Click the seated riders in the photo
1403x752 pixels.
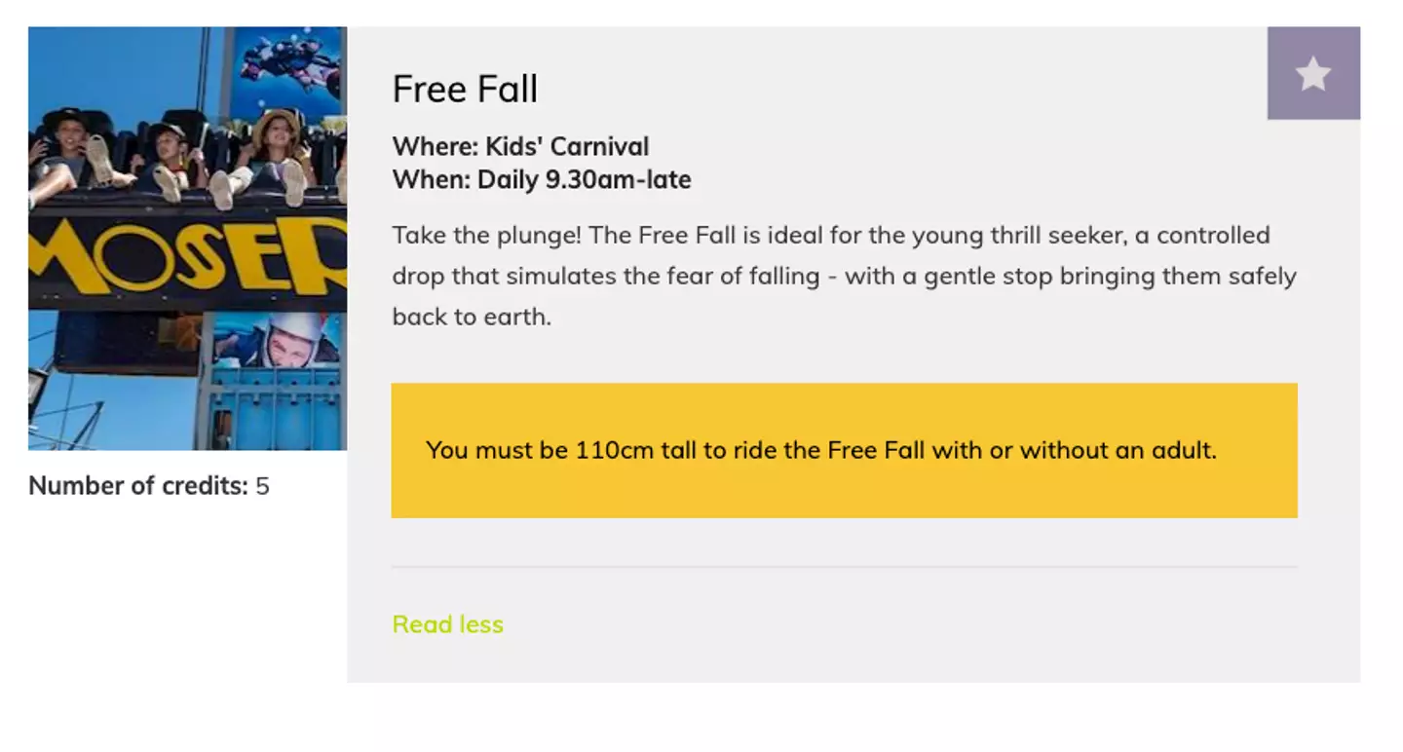pyautogui.click(x=175, y=156)
